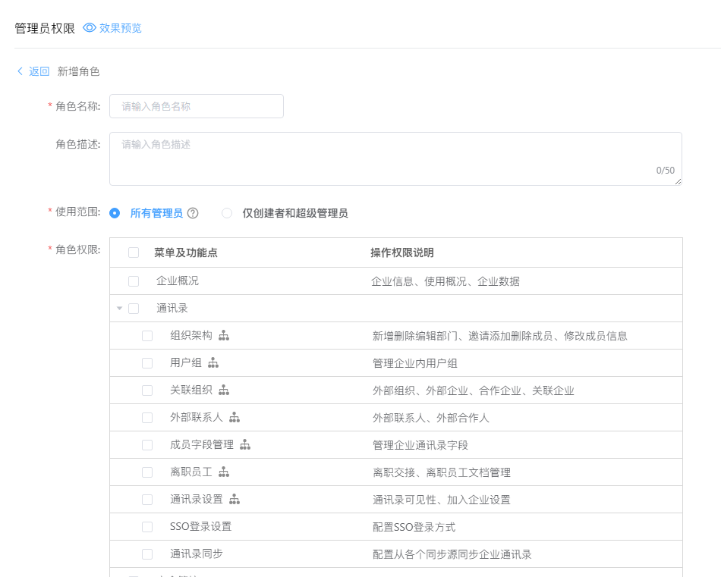Screen dimensions: 721x577
Task: Click help question mark beside 所有管理员
Action: pos(193,214)
